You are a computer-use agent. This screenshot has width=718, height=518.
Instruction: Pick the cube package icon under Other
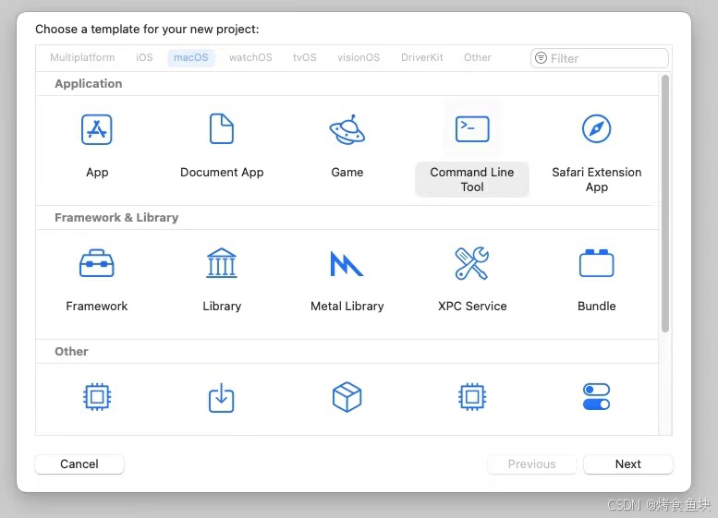point(347,397)
